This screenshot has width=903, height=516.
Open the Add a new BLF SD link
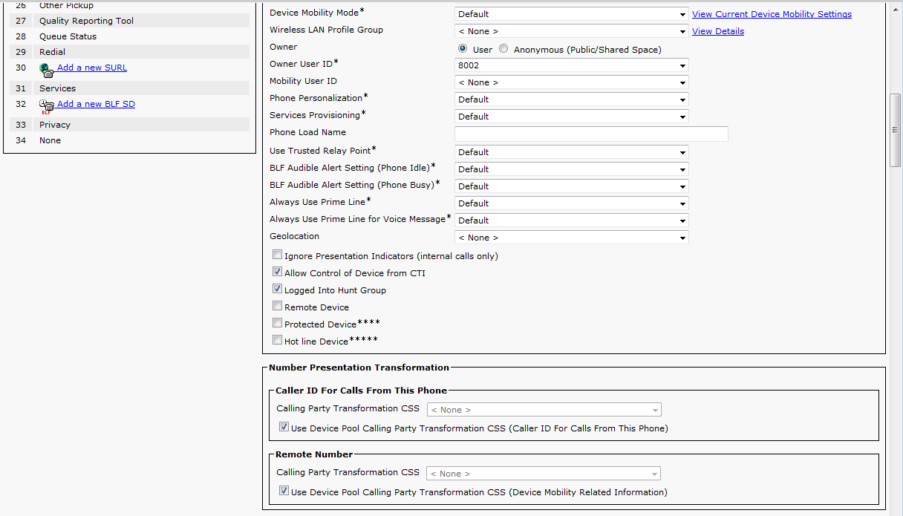coord(96,104)
